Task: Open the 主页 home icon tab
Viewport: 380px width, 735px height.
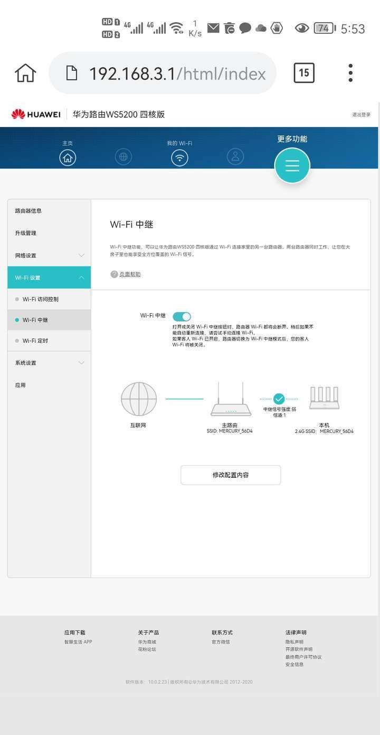Action: coord(68,157)
